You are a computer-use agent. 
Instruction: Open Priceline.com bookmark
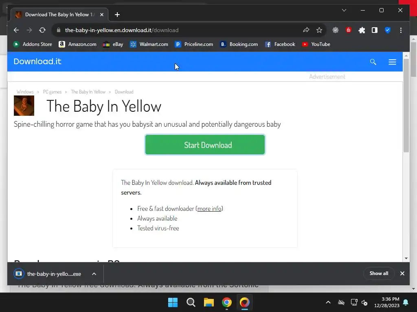tap(194, 44)
